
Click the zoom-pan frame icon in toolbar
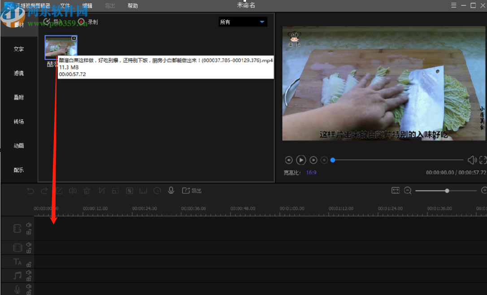115,191
